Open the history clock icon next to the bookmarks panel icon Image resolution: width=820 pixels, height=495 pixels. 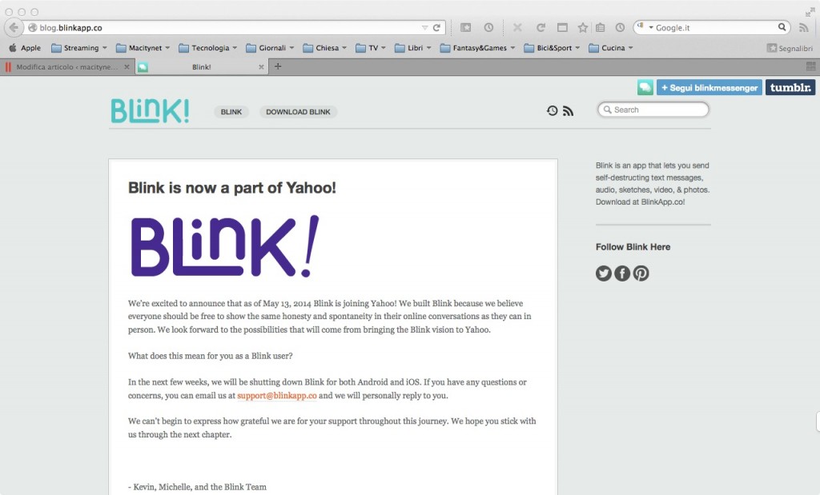coord(488,28)
